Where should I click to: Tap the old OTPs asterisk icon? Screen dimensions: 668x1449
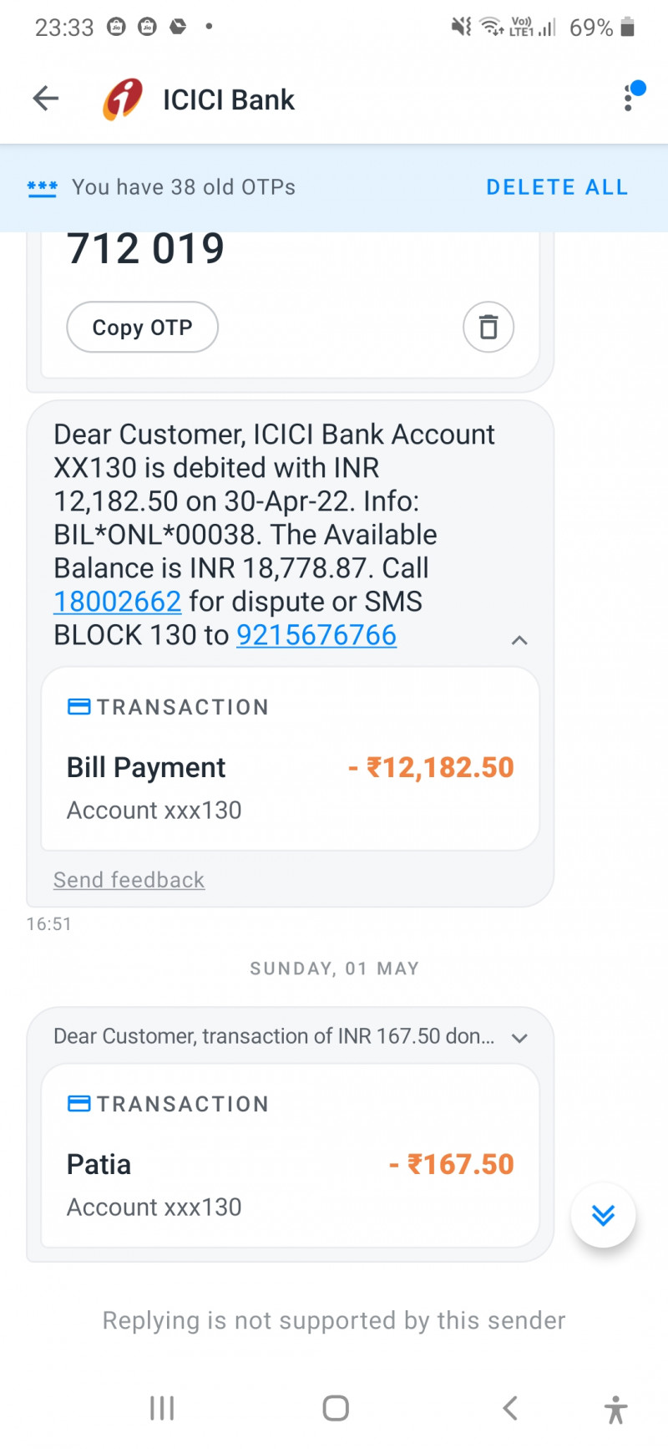point(42,188)
